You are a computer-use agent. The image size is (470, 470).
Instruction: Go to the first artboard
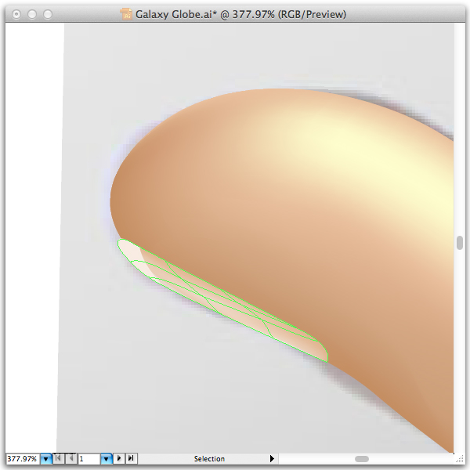(59, 458)
